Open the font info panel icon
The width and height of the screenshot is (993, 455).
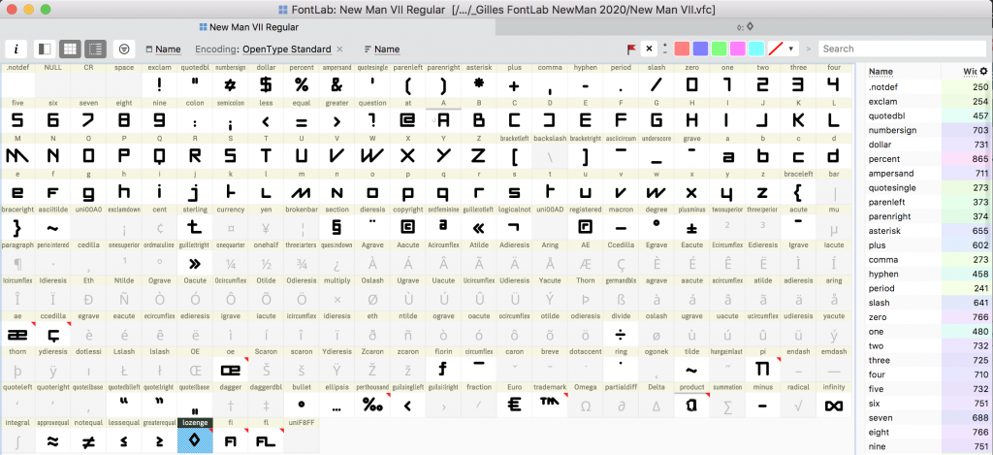[16, 49]
